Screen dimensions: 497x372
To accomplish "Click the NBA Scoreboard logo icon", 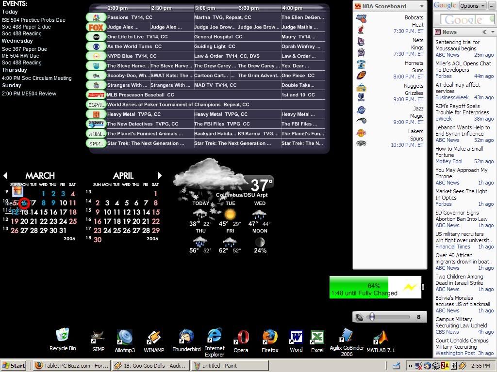I will [x=358, y=6].
